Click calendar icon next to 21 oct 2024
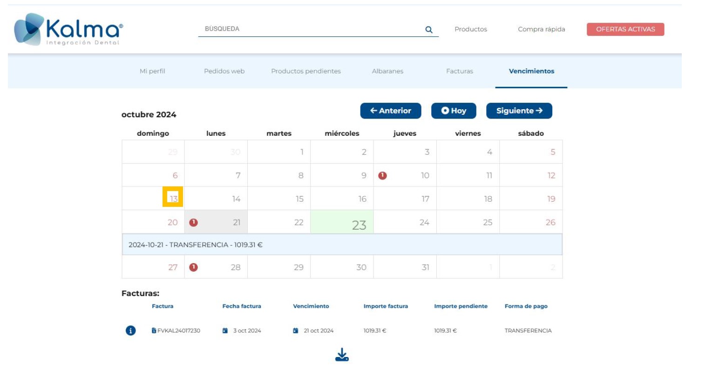This screenshot has height=377, width=706. tap(295, 331)
